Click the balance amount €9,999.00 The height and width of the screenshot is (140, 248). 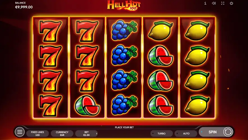point(24,7)
